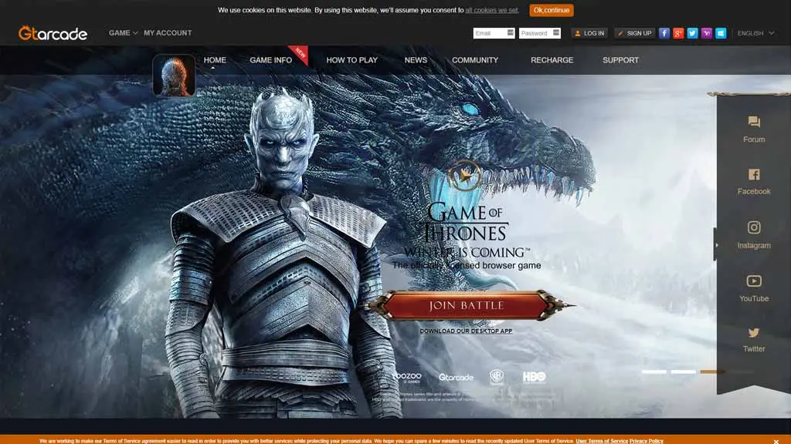Sign in with the Yahoo icon
The height and width of the screenshot is (444, 791).
(706, 33)
